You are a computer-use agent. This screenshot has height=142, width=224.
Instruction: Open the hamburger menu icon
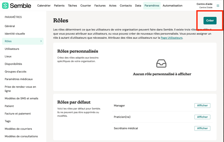(x=218, y=6)
